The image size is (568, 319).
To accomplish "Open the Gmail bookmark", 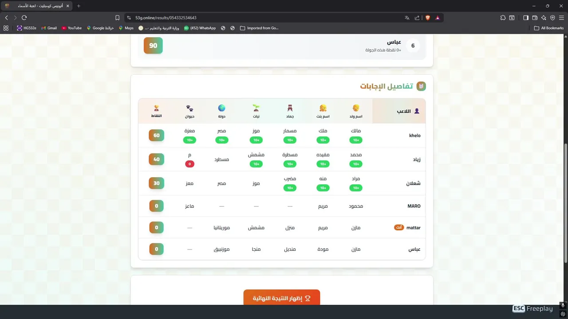I will 49,28.
